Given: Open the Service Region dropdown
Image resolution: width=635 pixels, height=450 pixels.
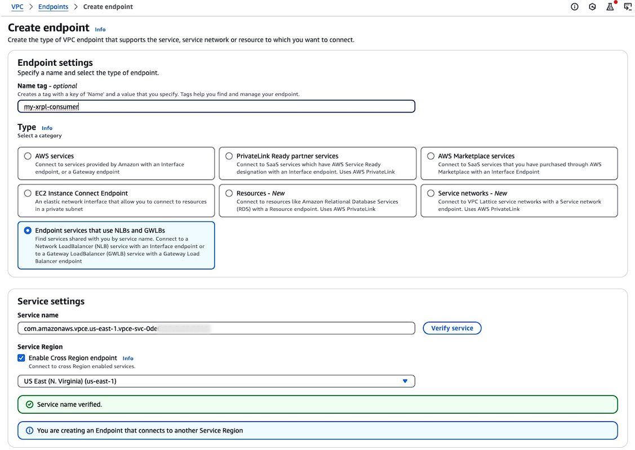Looking at the screenshot, I should (216, 381).
